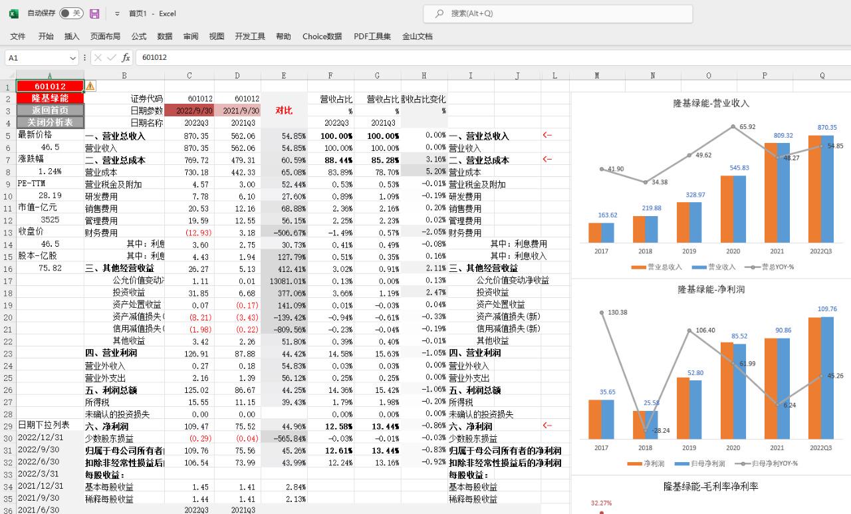This screenshot has width=851, height=514.
Task: Click the 隆基绿能-净利润 chart title
Action: click(711, 289)
